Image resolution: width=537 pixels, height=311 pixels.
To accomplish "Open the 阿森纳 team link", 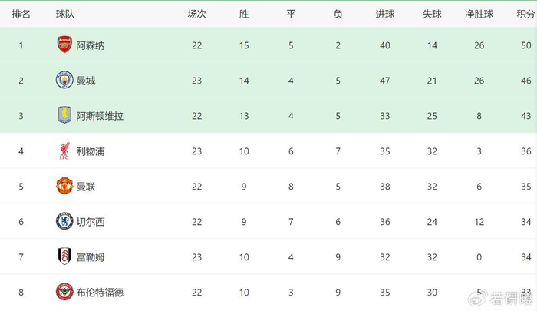I will coord(91,45).
